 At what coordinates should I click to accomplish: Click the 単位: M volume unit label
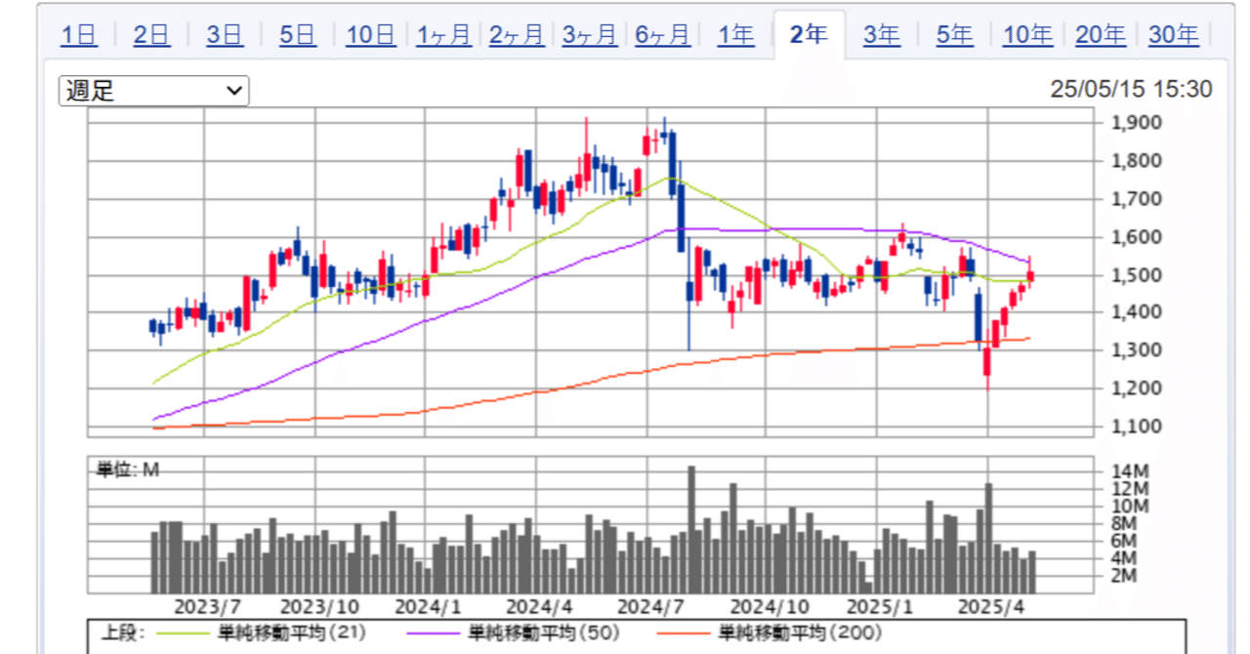coord(127,470)
